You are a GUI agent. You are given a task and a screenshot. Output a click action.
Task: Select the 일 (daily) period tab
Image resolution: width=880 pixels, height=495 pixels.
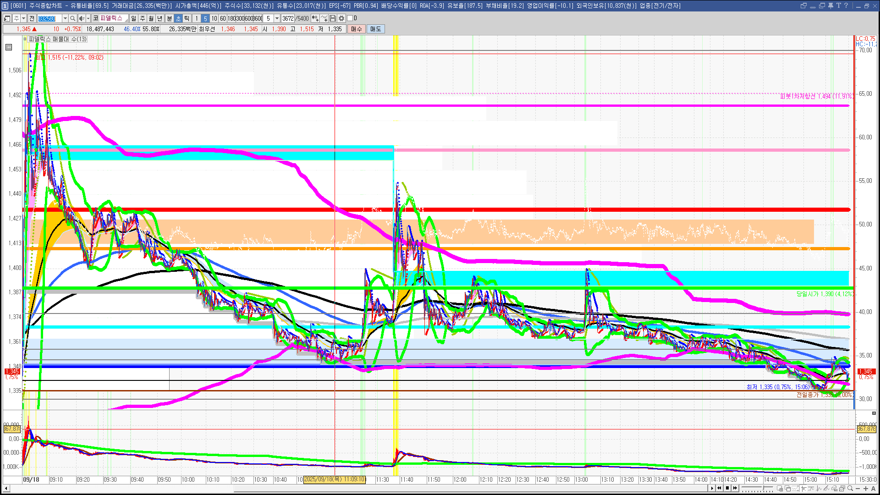pyautogui.click(x=133, y=18)
